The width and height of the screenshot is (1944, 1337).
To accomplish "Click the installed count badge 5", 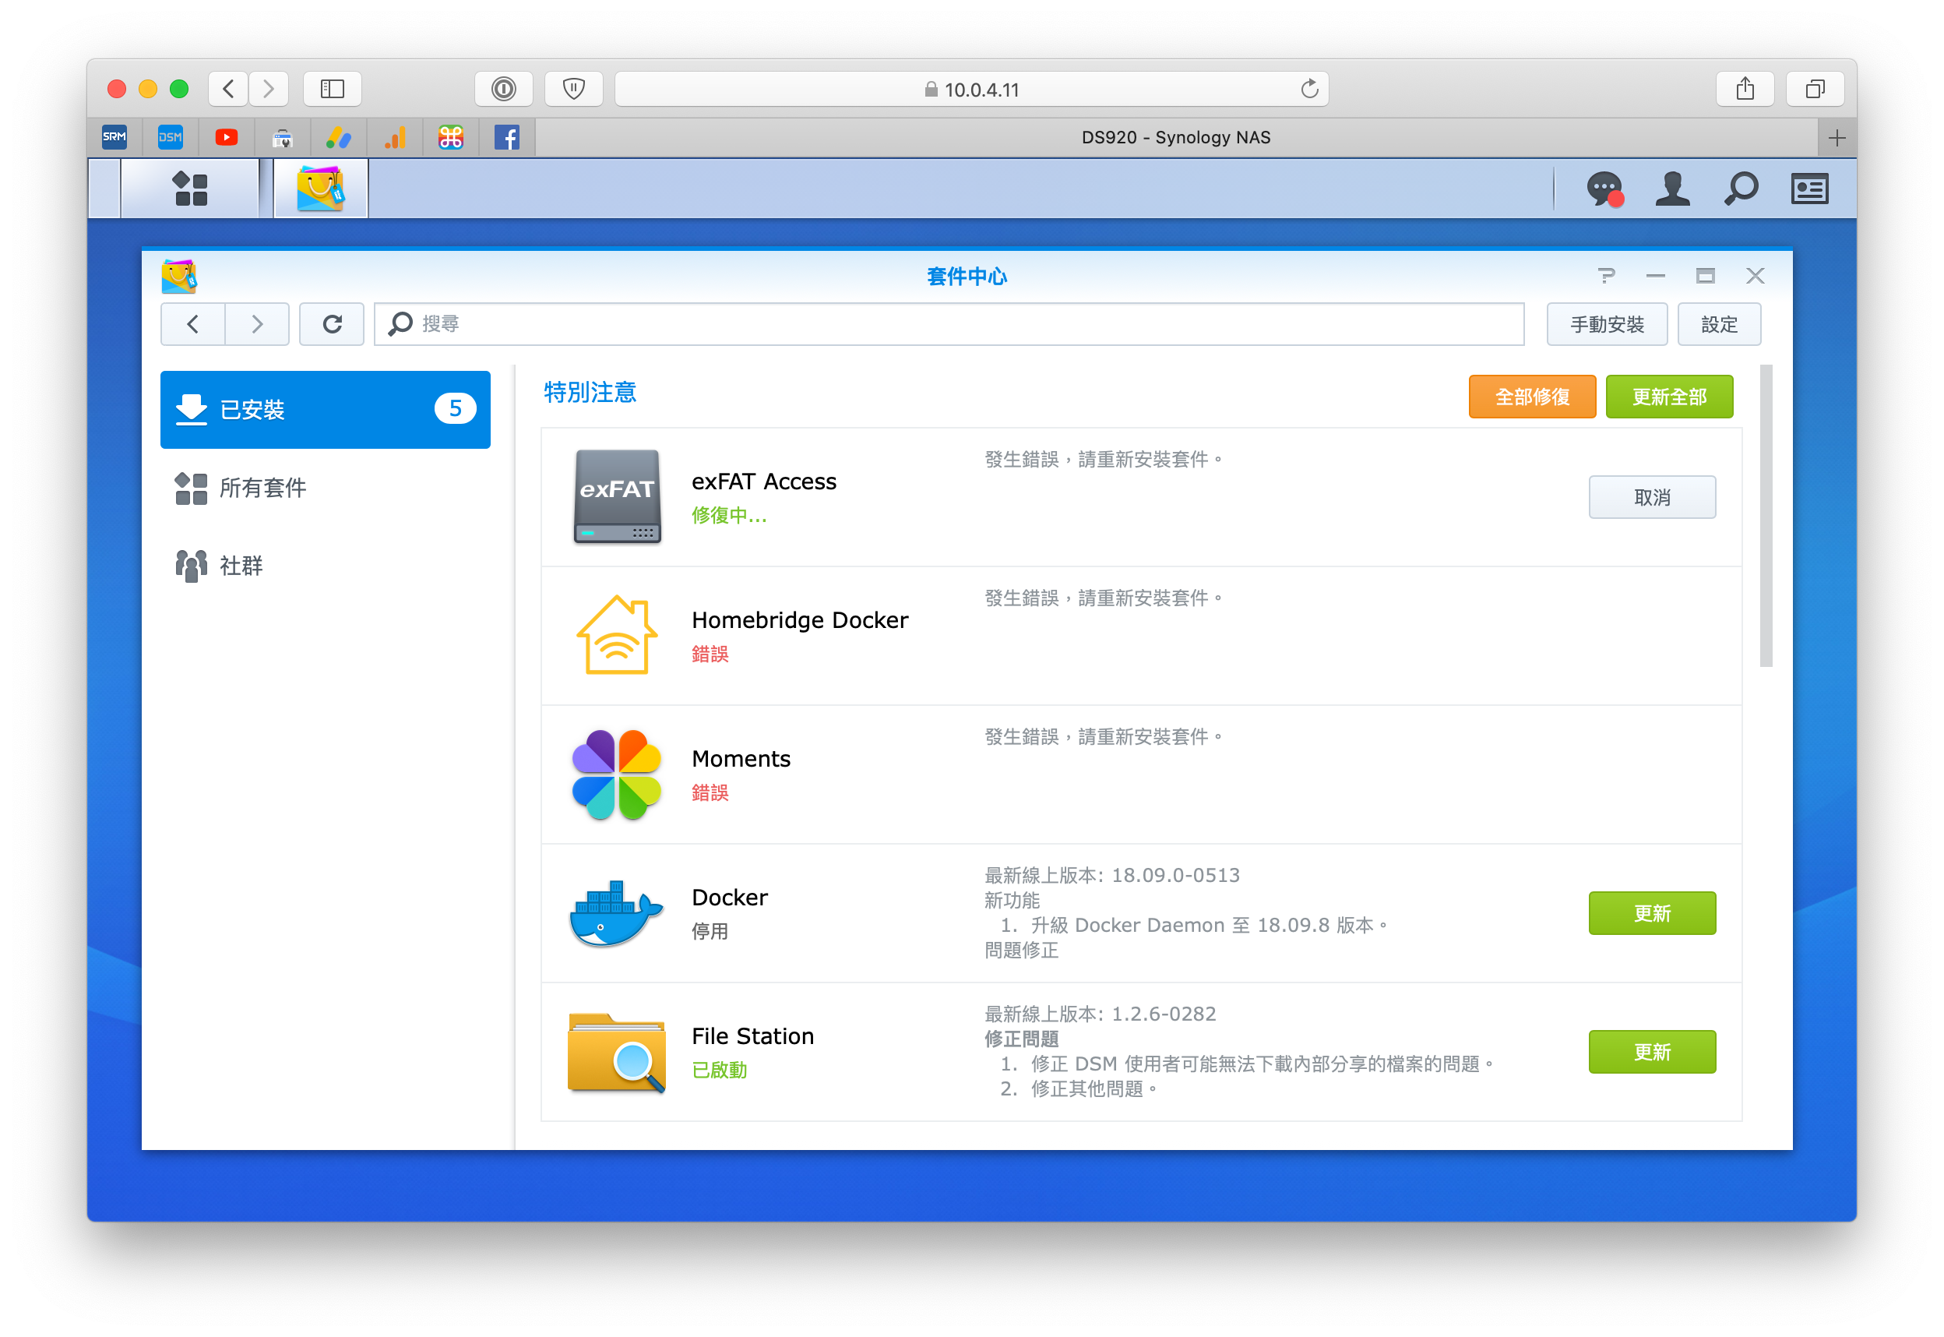I will [x=455, y=409].
